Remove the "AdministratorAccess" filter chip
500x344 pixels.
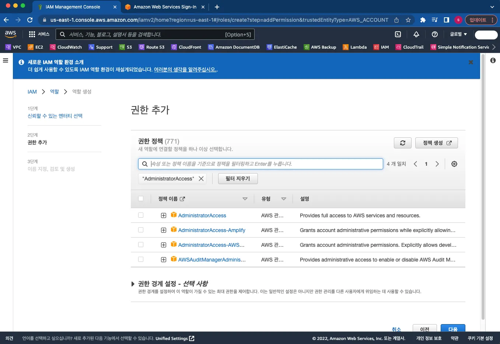[201, 179]
